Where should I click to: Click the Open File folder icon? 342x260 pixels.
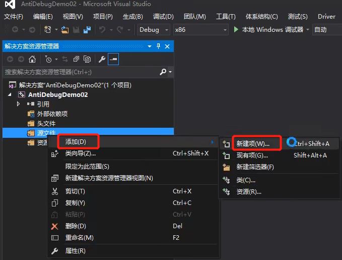[x=65, y=29]
